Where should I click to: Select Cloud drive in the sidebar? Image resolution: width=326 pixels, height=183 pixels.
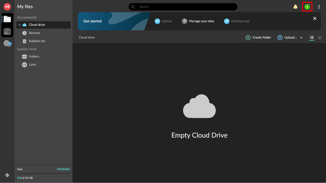[44, 25]
